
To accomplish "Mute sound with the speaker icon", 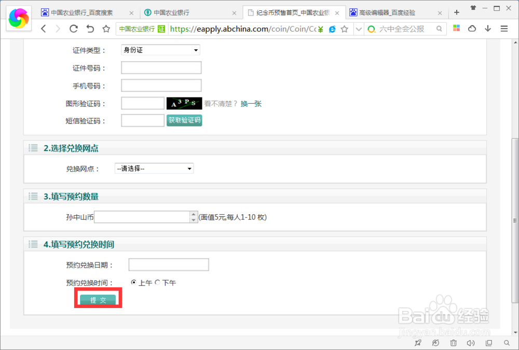I will pyautogui.click(x=471, y=343).
